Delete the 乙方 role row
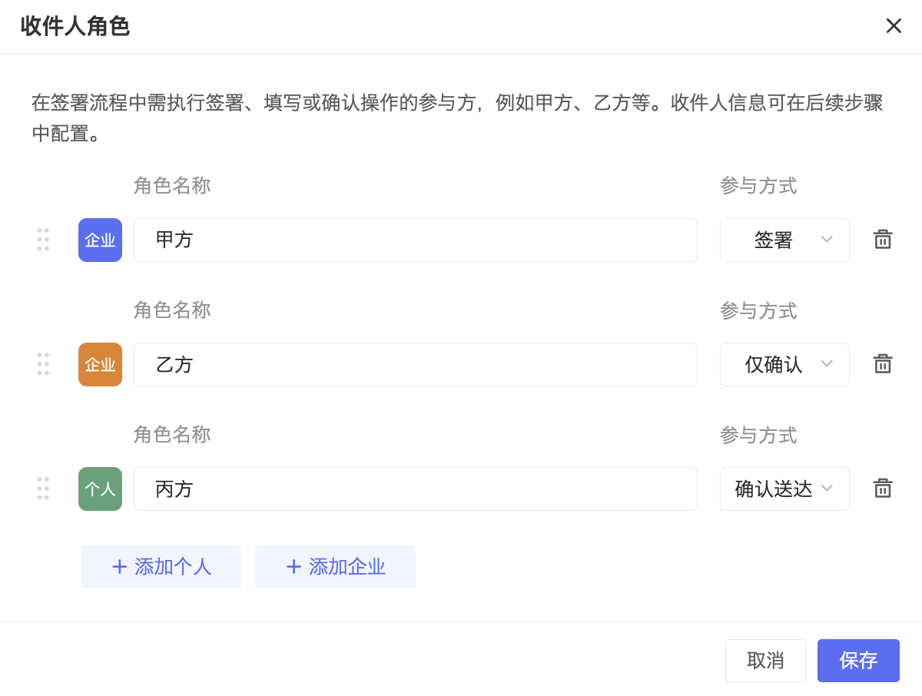 (x=882, y=364)
